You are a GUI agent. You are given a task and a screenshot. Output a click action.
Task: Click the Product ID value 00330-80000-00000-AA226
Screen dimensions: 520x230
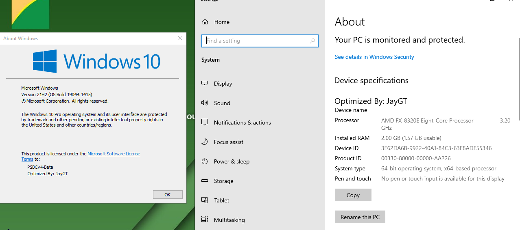click(416, 158)
